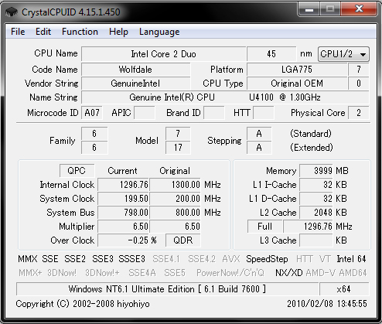This screenshot has width=382, height=324.
Task: Click the Over Clock value -0.25
Action: (124, 240)
